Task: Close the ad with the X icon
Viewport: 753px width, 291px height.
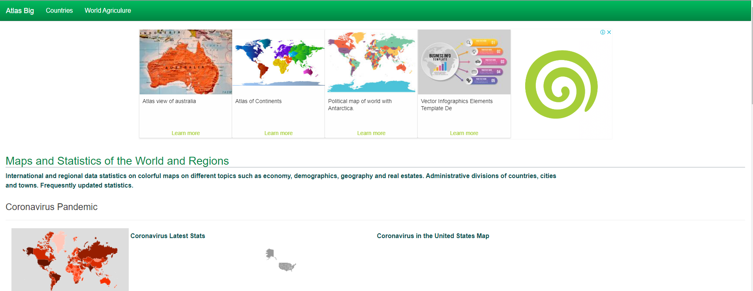Action: pyautogui.click(x=609, y=32)
